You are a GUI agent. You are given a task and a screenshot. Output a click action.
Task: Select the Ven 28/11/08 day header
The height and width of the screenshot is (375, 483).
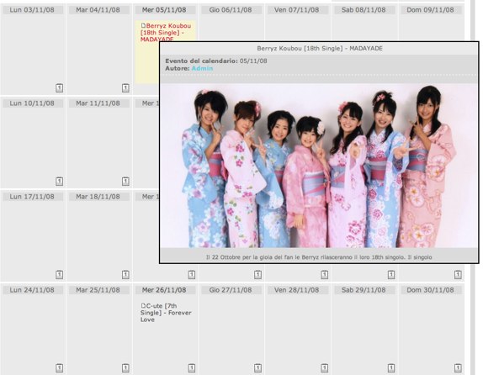[x=297, y=290]
